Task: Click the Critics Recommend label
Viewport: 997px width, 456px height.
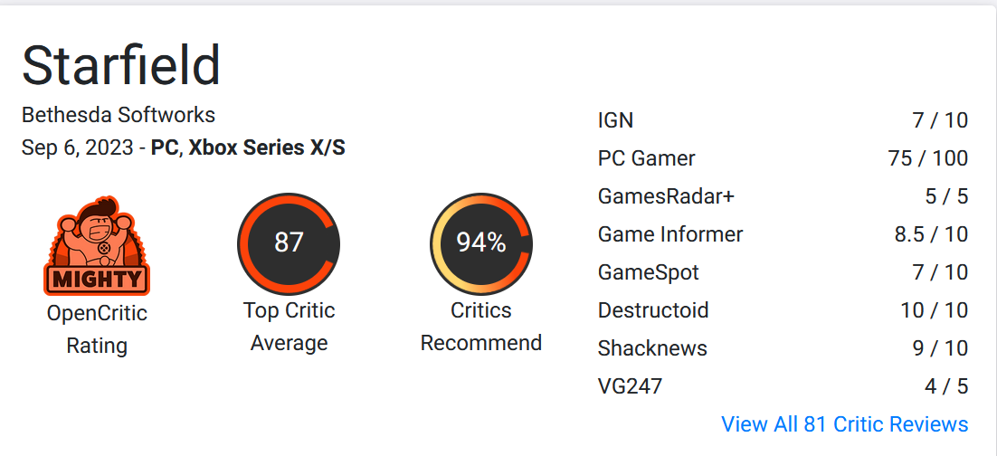Action: (480, 327)
